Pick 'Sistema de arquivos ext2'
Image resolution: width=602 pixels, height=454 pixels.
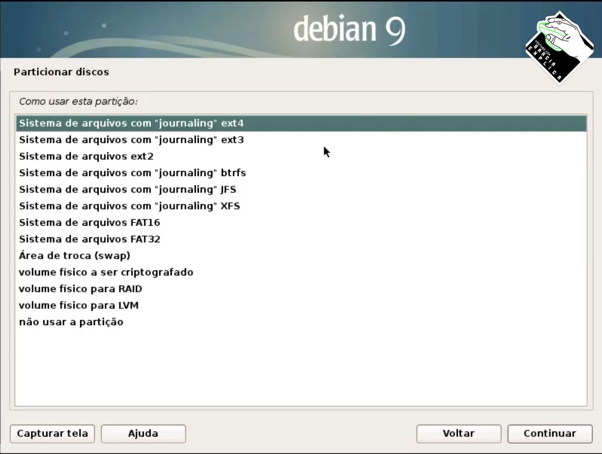302,156
